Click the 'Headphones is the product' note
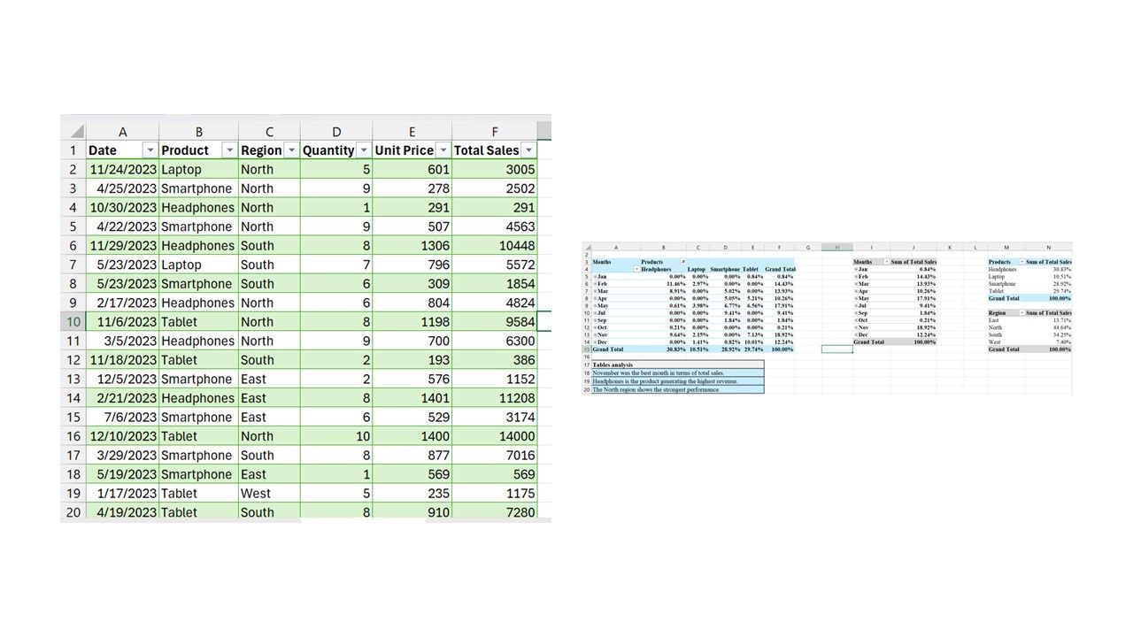The width and height of the screenshot is (1133, 637). 677,381
